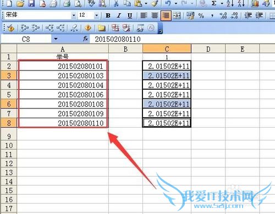
Task: Expand the Paste options arrow
Action: click(146, 4)
